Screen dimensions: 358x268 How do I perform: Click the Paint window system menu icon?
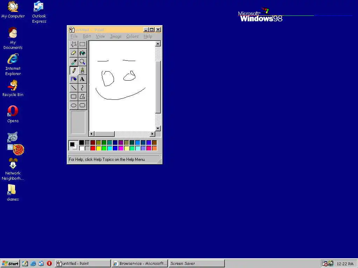point(72,30)
